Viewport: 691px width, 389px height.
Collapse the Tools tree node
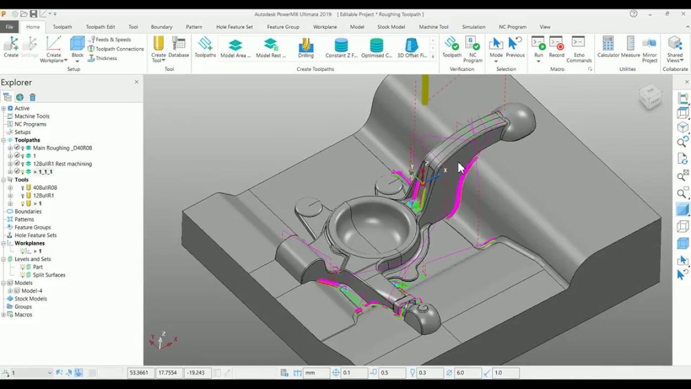coord(3,180)
